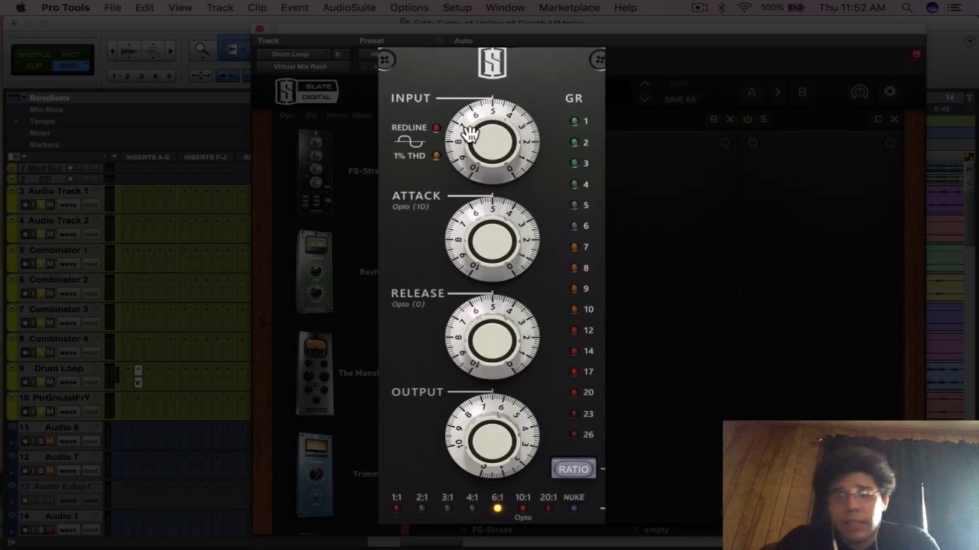Toggle Grid edit mode

(x=71, y=66)
